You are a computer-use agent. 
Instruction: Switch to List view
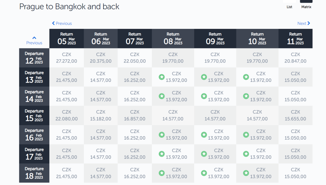[x=289, y=4]
